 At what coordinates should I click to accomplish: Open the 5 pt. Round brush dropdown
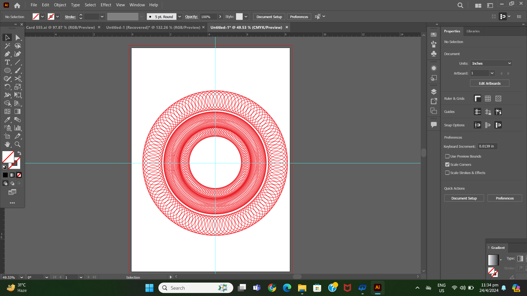(x=180, y=17)
